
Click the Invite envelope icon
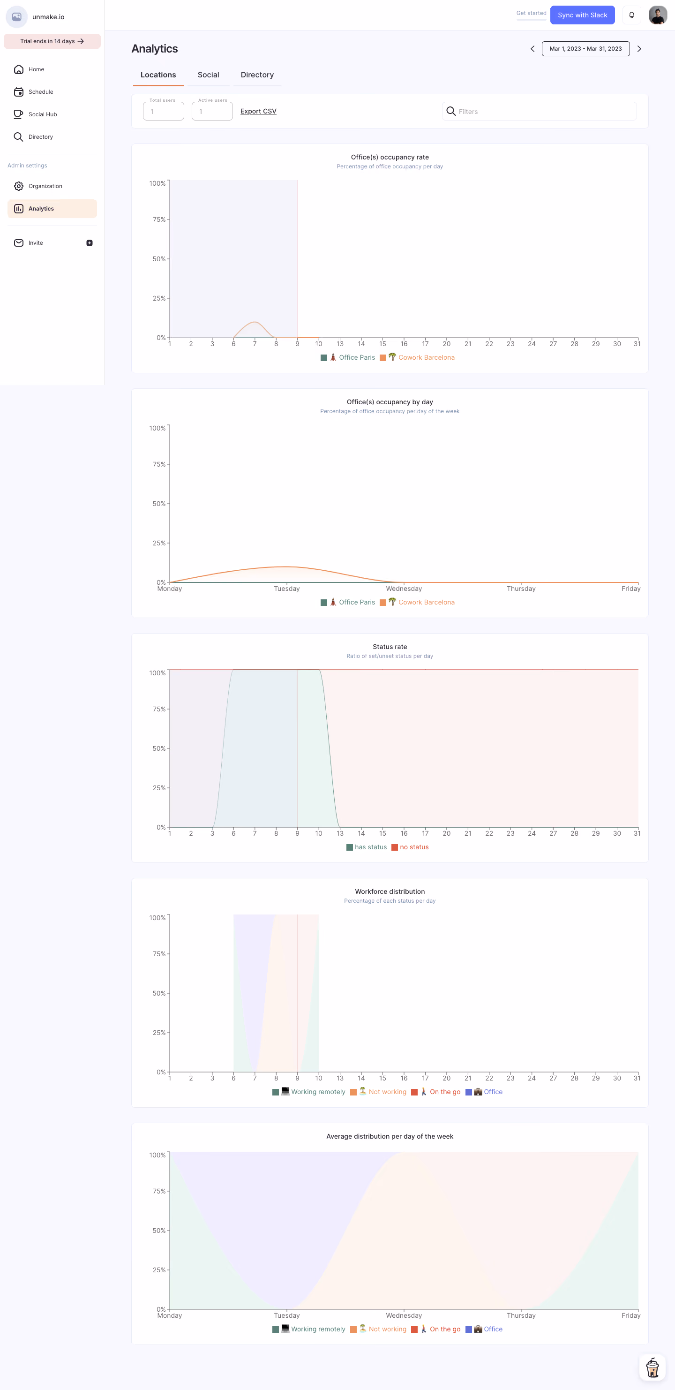18,243
